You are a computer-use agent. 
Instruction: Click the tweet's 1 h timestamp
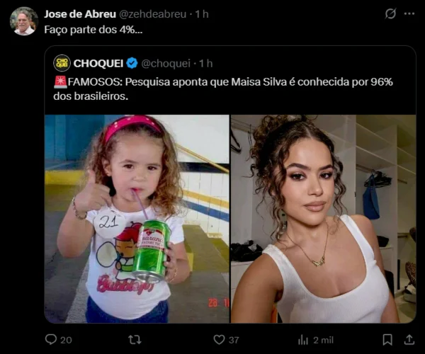click(x=202, y=14)
